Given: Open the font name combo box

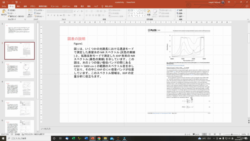Looking at the screenshot, I should point(56,11).
